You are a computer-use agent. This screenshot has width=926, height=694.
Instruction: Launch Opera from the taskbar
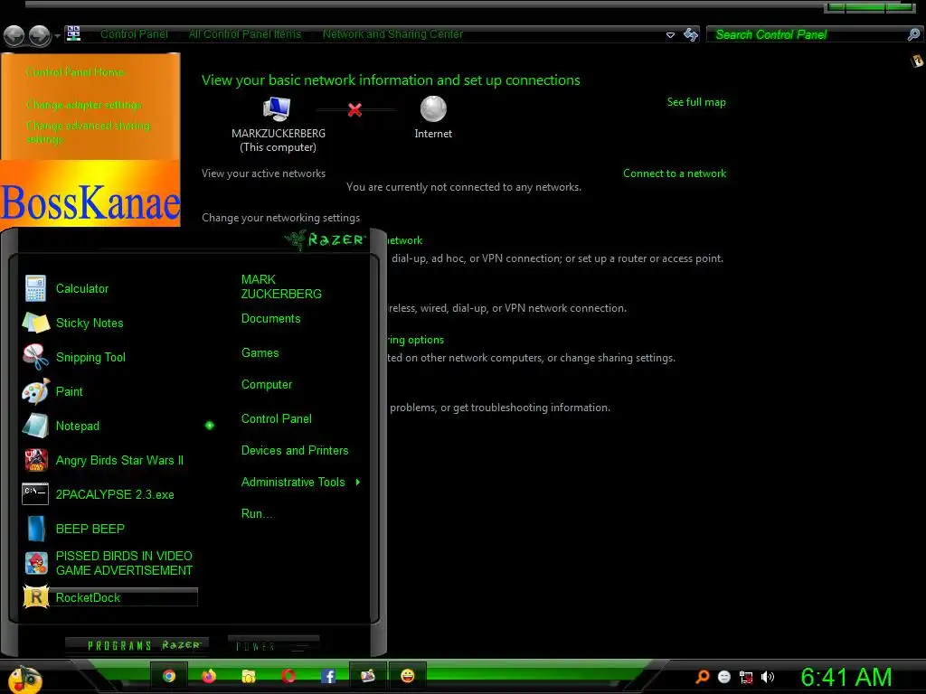pyautogui.click(x=288, y=676)
